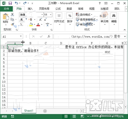The width and height of the screenshot is (128, 119).
Task: Switch to the 团队 tab
Action: pos(117,9)
